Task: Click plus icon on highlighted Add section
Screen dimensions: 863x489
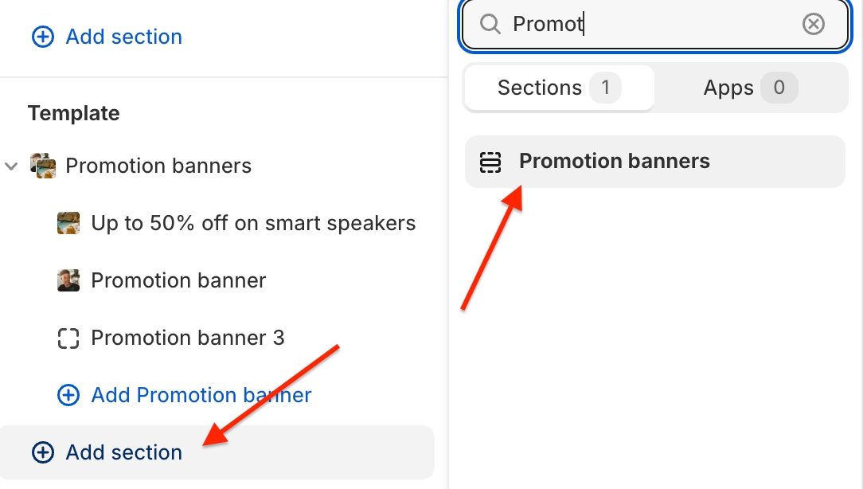Action: pyautogui.click(x=42, y=452)
